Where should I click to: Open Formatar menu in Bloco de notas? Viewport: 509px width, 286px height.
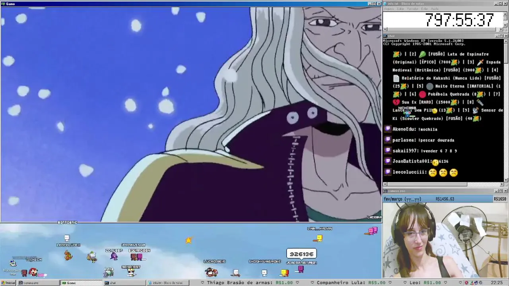413,9
